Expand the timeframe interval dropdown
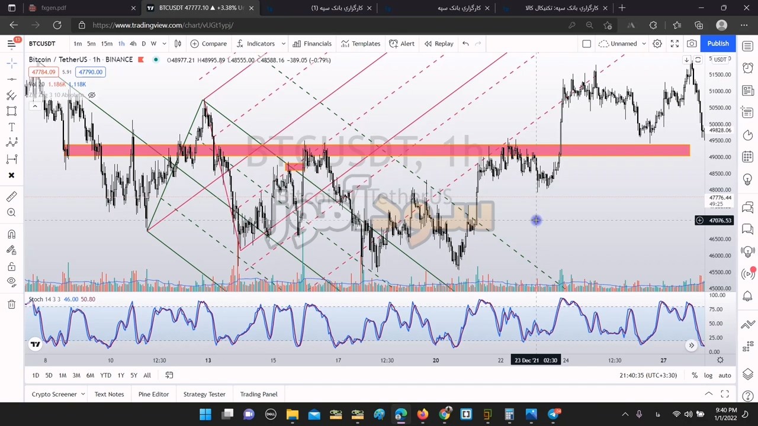758x426 pixels. point(164,43)
